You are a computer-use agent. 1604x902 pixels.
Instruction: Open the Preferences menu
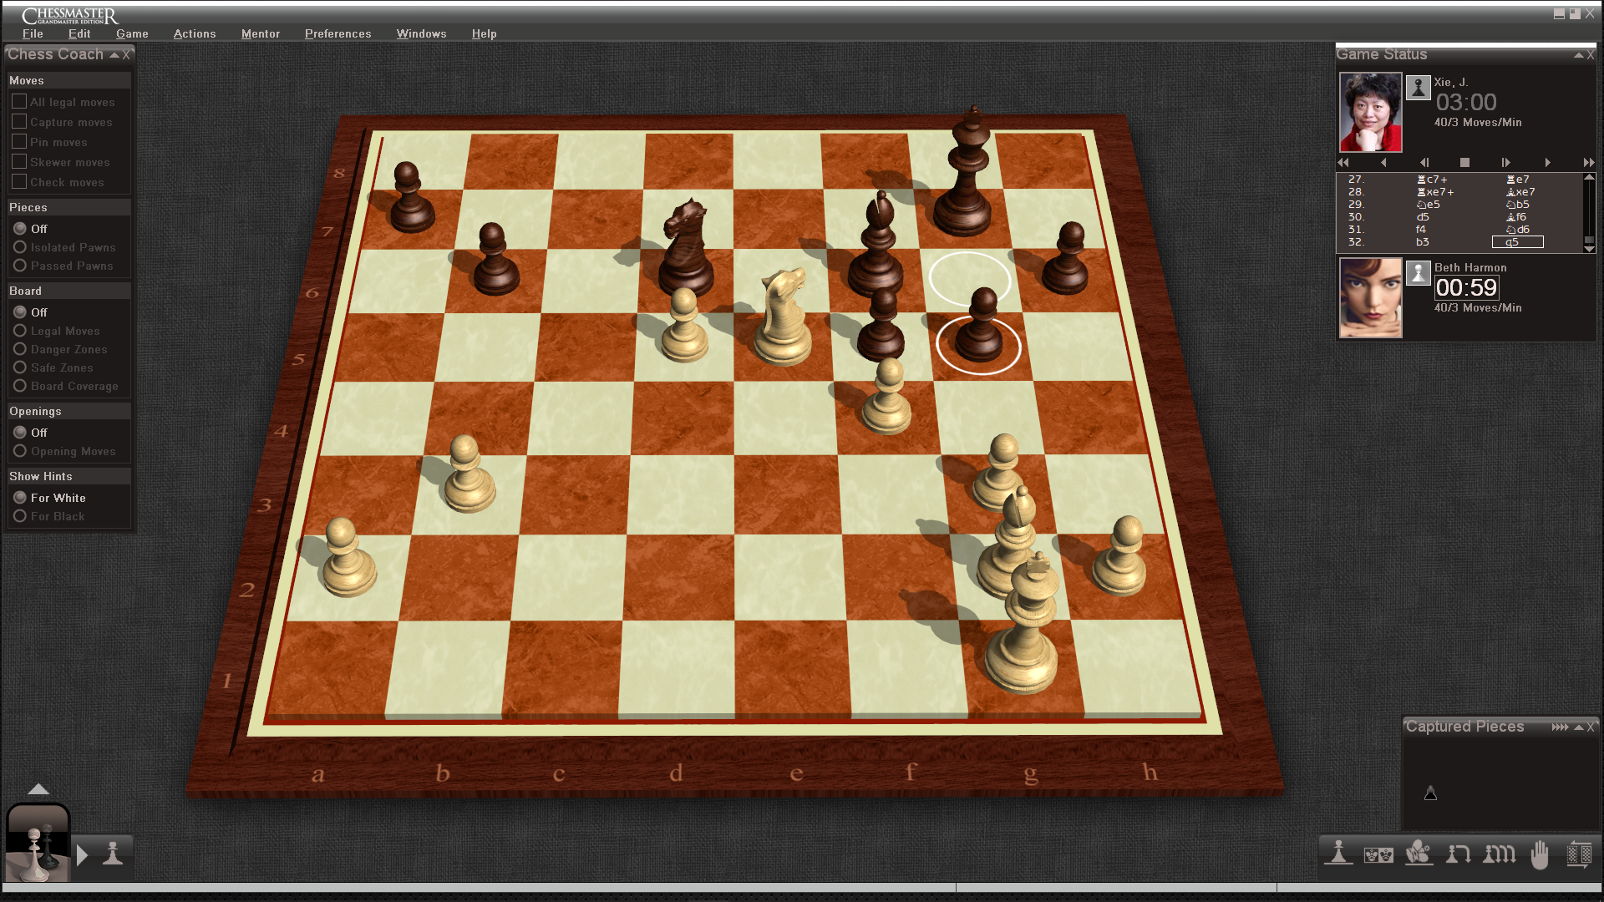coord(338,33)
